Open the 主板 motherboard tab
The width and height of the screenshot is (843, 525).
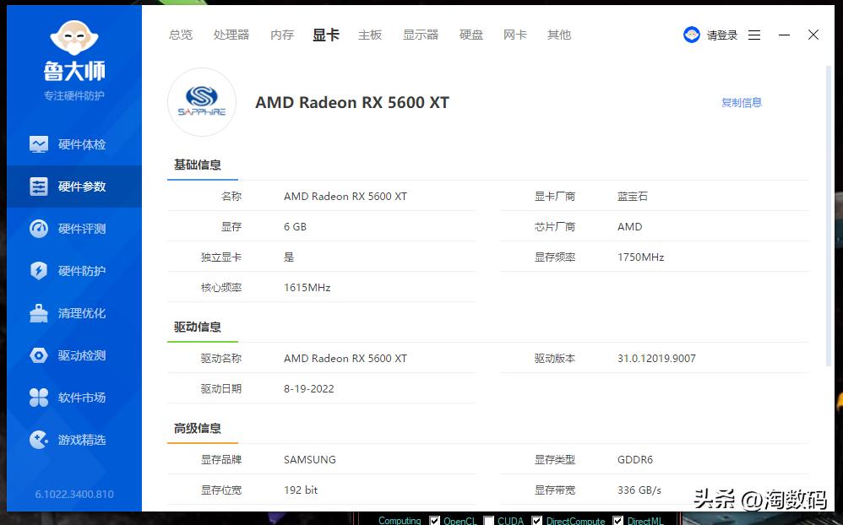point(370,35)
